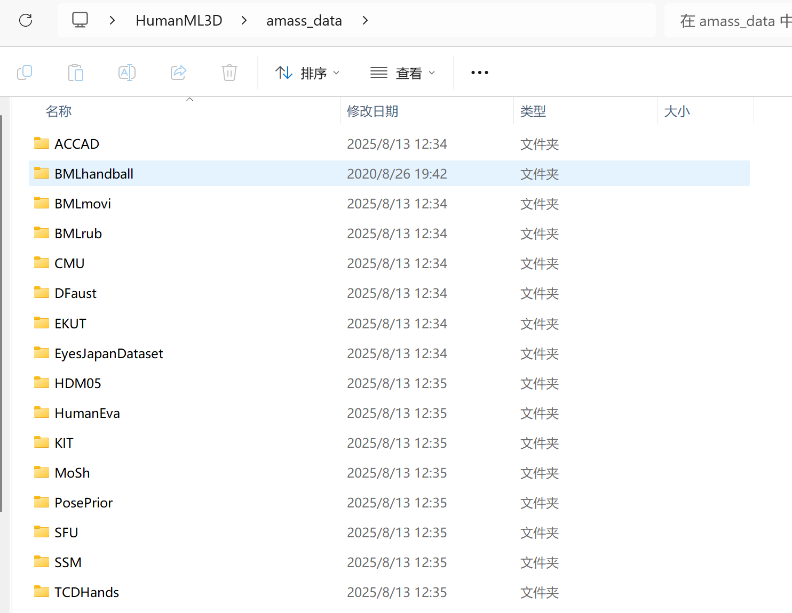Screen dimensions: 792x613
Task: Click the Delete icon to remove selection
Action: 229,72
